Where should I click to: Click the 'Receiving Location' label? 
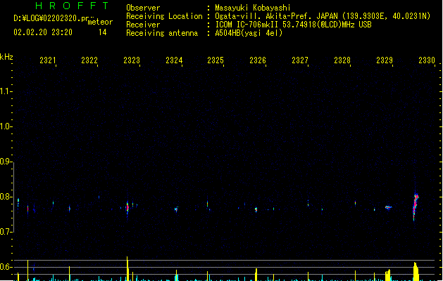(164, 16)
